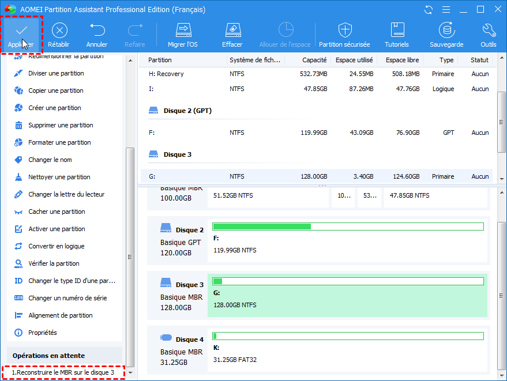Launch the Effacer disk wipe tool
This screenshot has height=381, width=507.
tap(232, 31)
